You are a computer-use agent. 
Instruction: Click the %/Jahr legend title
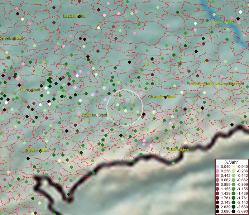coord(231,162)
